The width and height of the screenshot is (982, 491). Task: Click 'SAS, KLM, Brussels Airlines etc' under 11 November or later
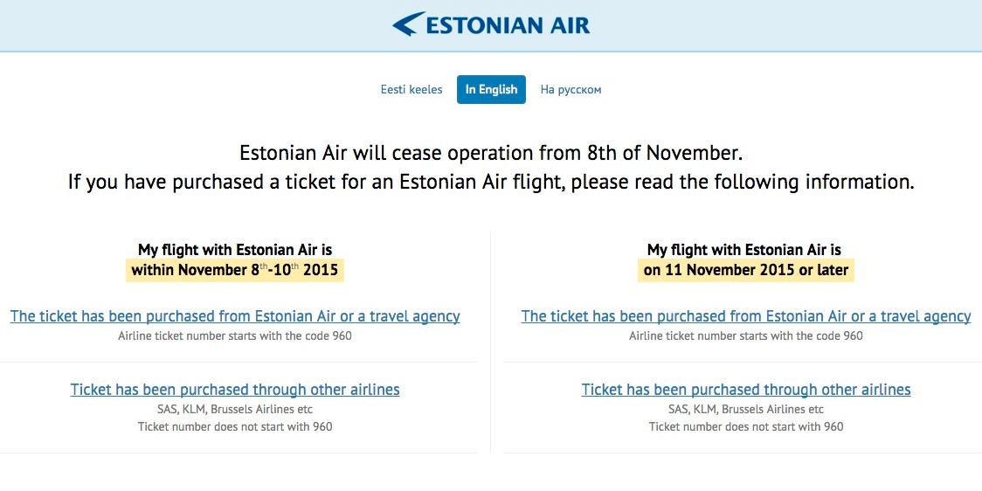pos(746,410)
